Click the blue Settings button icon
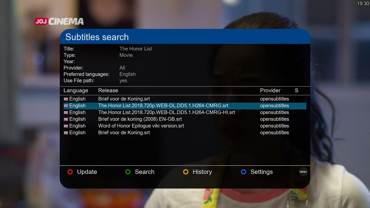The image size is (370, 208). [243, 172]
